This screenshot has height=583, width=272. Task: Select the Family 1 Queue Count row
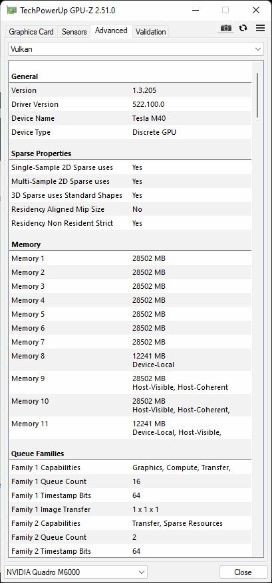pos(130,481)
